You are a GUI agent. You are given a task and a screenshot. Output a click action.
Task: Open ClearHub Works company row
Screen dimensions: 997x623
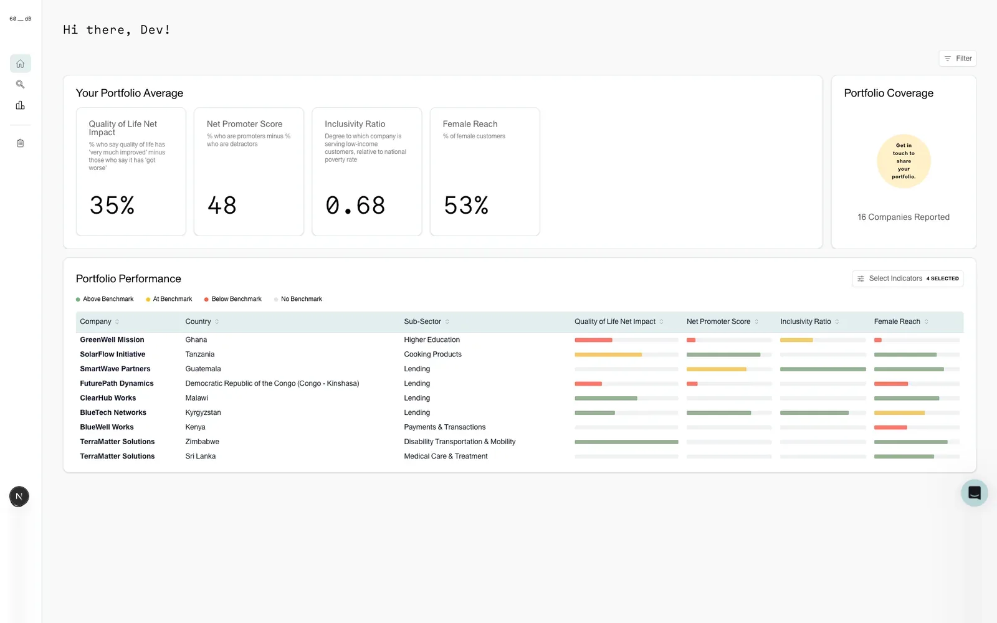[520, 398]
